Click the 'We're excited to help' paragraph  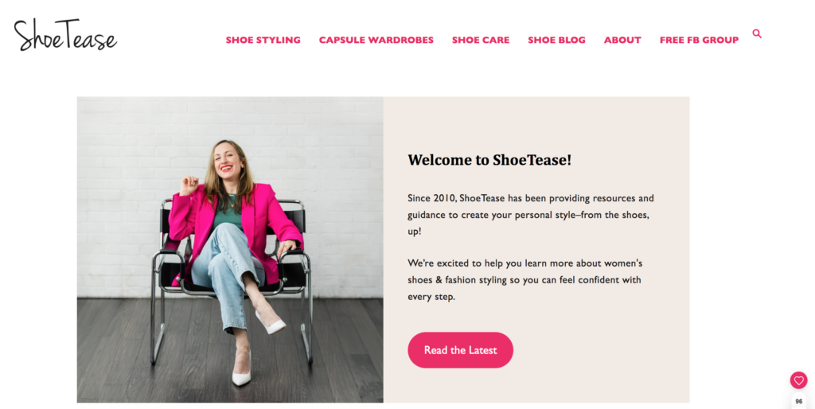(x=525, y=279)
